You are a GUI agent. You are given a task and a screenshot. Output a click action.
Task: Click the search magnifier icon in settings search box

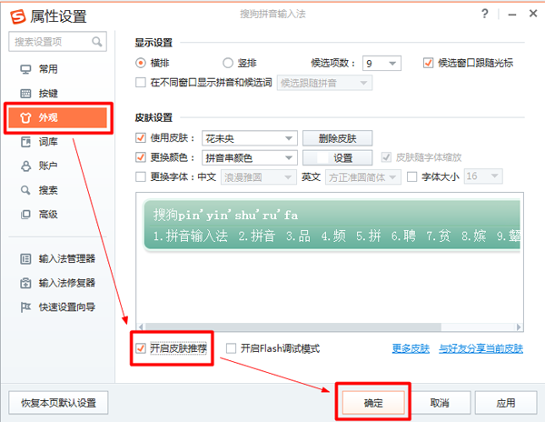coord(97,42)
